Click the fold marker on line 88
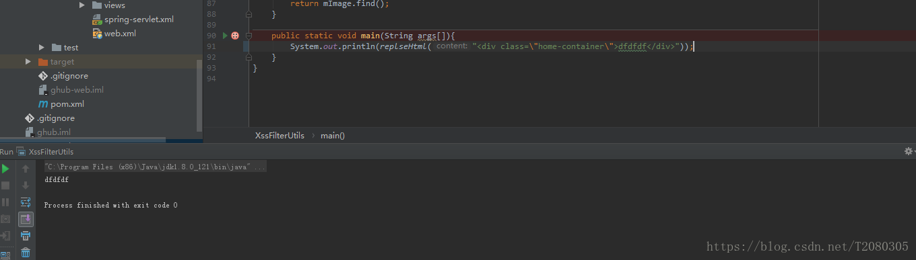This screenshot has width=916, height=260. [x=249, y=14]
